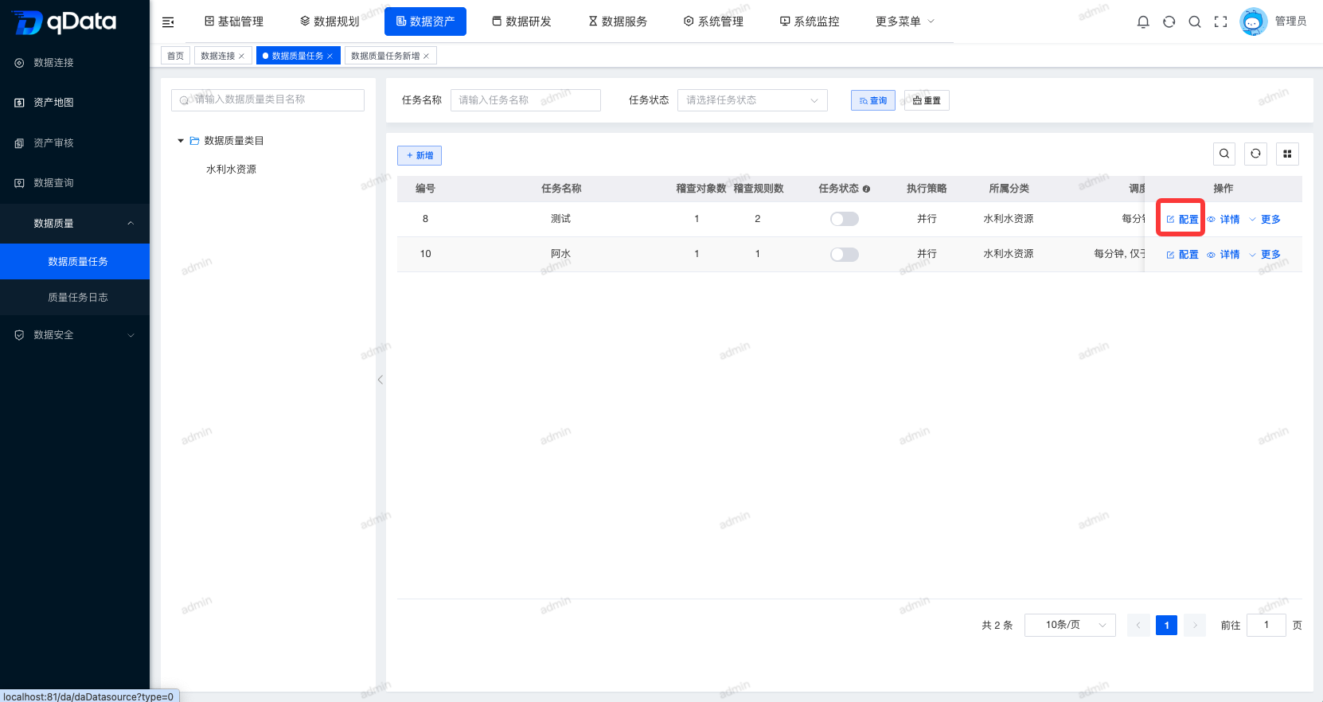The width and height of the screenshot is (1323, 702).
Task: Open 数据查询 in the sidebar
Action: tap(75, 182)
